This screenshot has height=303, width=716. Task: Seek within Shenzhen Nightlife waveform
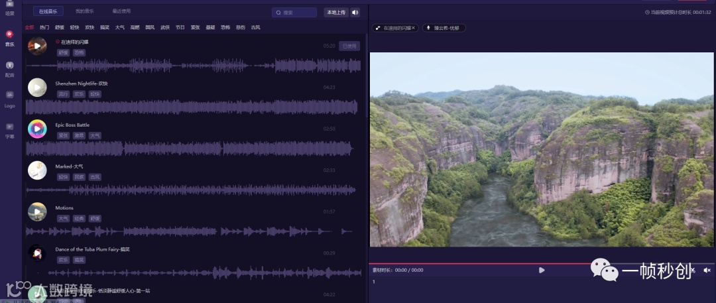(192, 107)
